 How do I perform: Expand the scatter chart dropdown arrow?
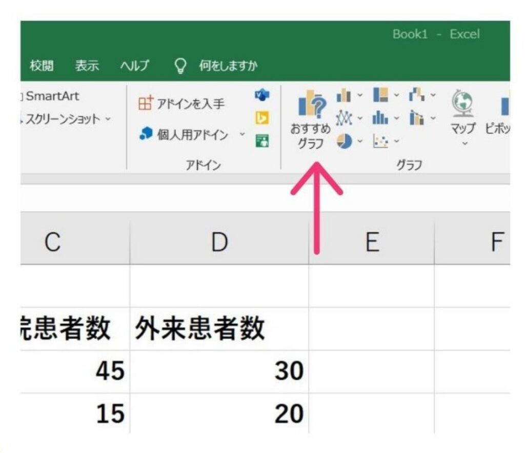396,141
